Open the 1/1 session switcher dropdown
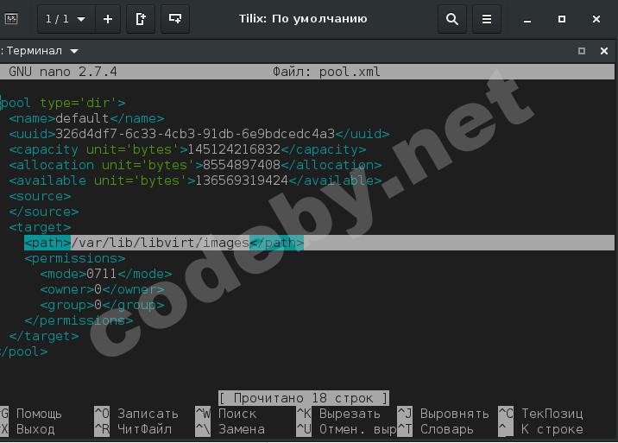Image resolution: width=618 pixels, height=443 pixels. (x=66, y=18)
